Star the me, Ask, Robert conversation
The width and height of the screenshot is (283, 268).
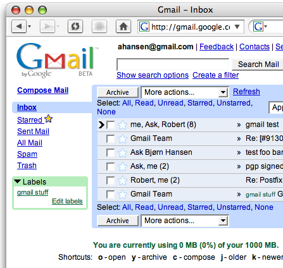click(122, 125)
